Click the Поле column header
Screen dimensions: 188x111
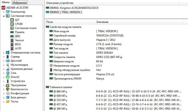click(x=50, y=22)
